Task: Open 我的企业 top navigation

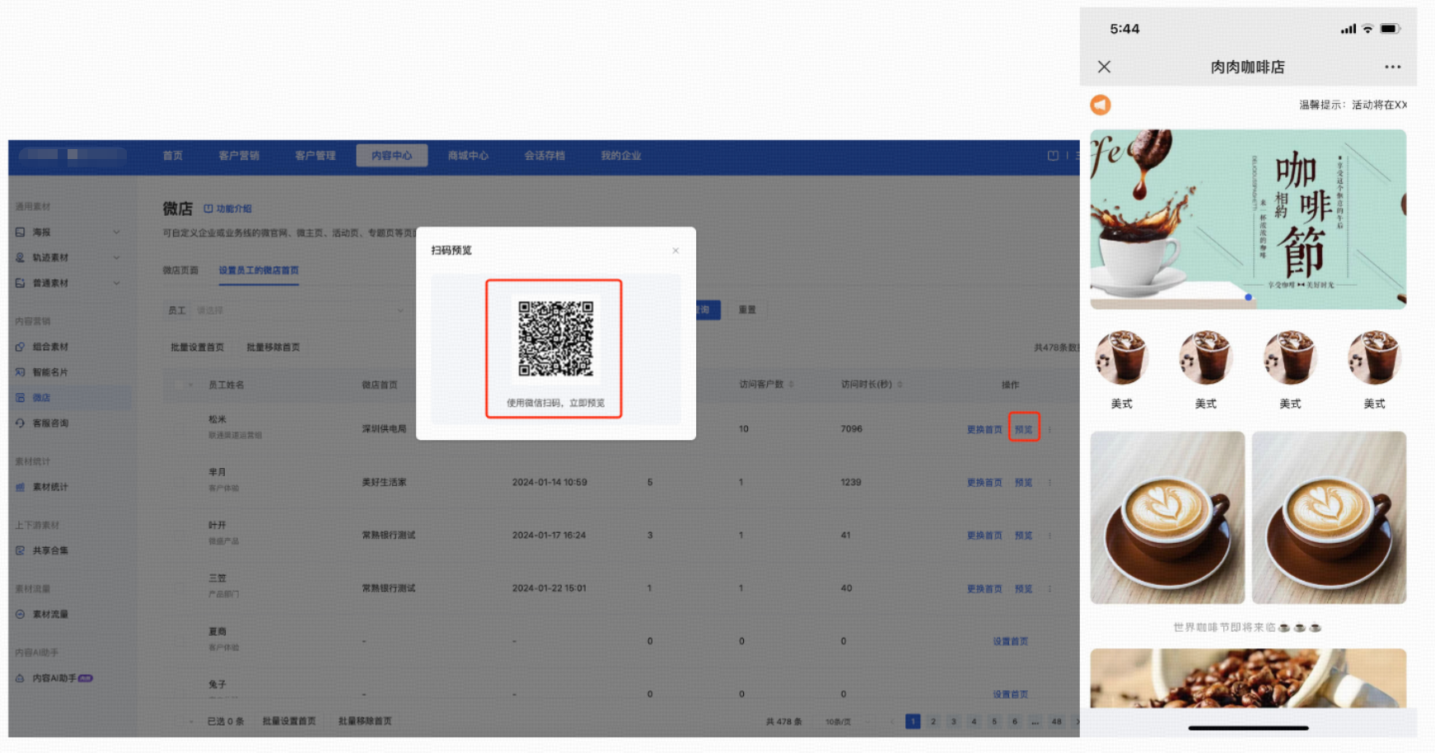Action: (x=621, y=156)
